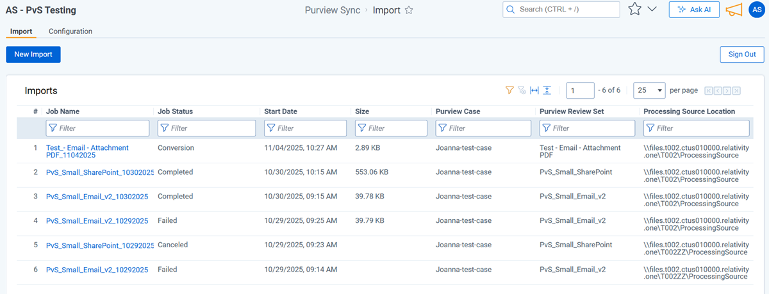This screenshot has width=769, height=294.
Task: Favorite the Import page with breadcrumb star
Action: tap(409, 10)
